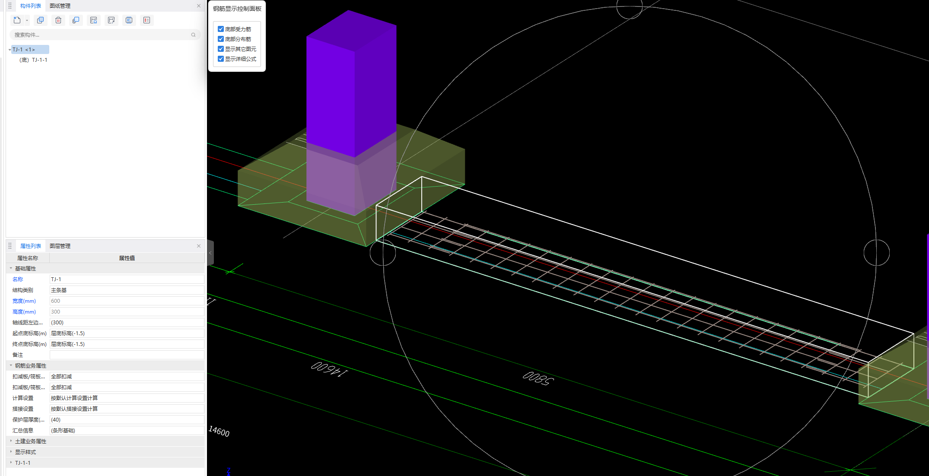
Task: Select the (底) TJ-1-1 sub-item
Action: pos(33,60)
